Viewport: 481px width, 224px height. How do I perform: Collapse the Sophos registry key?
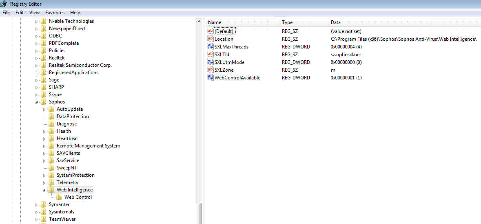(x=36, y=102)
